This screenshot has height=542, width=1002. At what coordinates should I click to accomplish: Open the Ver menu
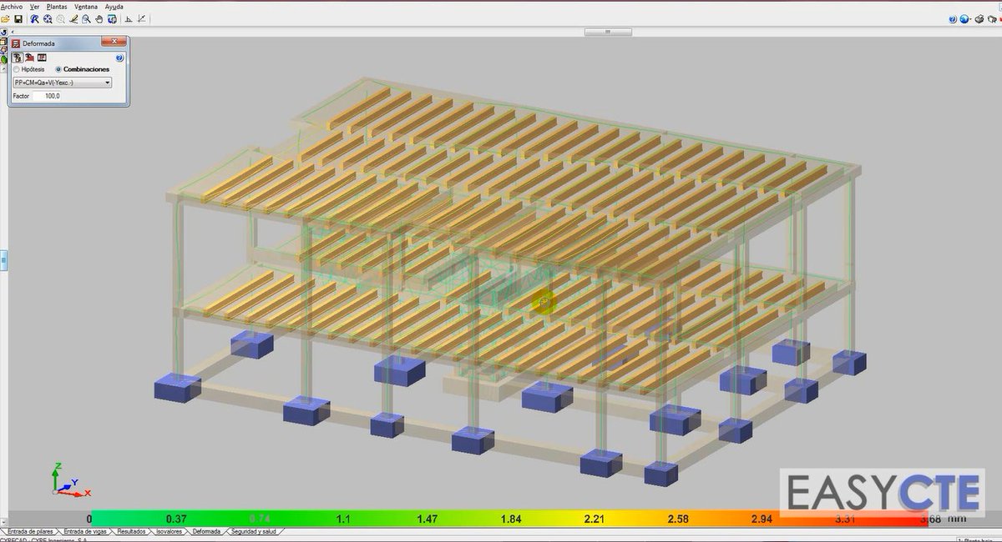(34, 7)
